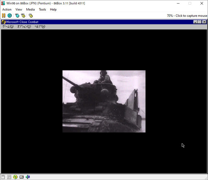Open the Media menu

pos(30,9)
